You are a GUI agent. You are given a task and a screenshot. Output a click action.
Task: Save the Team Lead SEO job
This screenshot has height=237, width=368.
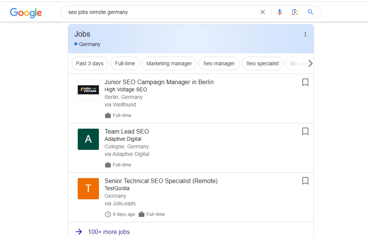[x=305, y=131]
